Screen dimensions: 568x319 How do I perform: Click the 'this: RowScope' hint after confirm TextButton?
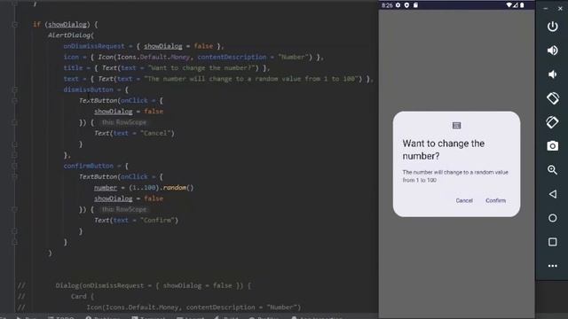pyautogui.click(x=124, y=209)
